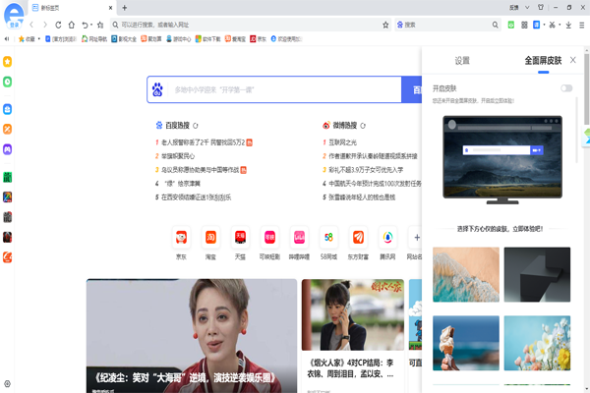The height and width of the screenshot is (393, 590).
Task: Choose the beach wave skin thumbnail
Action: click(x=466, y=274)
